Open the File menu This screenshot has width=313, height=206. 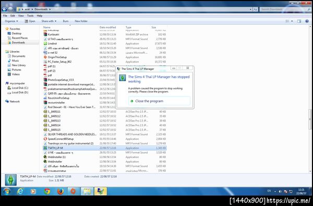point(5,16)
